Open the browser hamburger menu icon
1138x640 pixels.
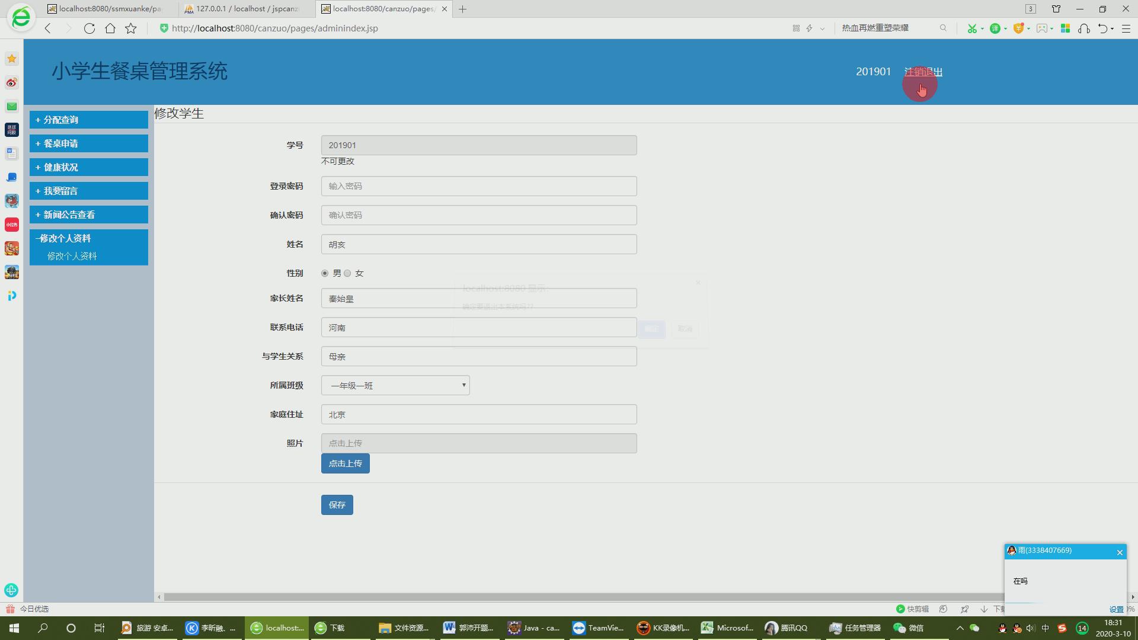coord(1126,28)
